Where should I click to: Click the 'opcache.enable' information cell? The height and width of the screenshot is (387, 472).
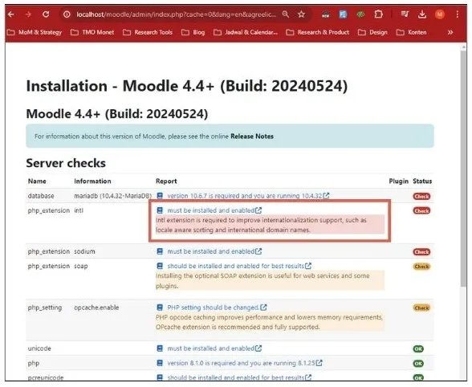coord(96,308)
